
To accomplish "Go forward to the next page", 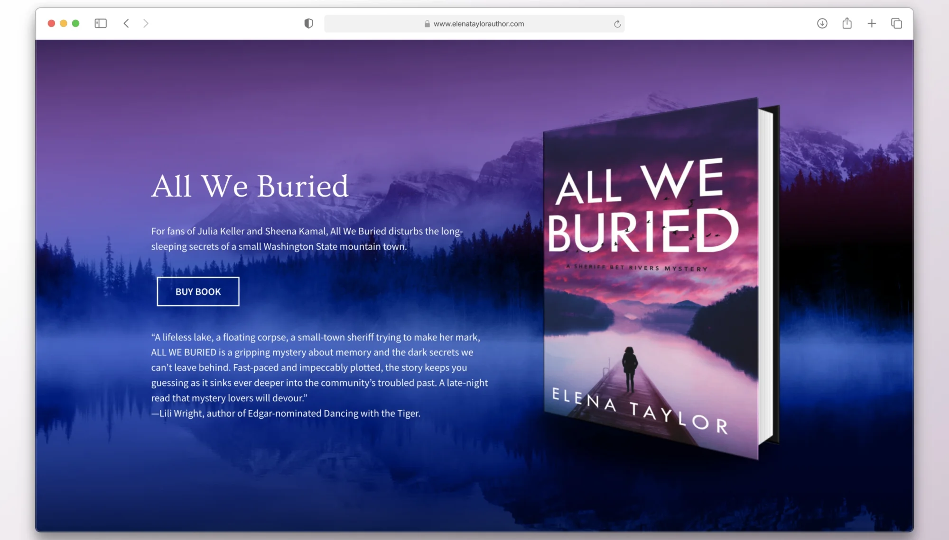I will 146,23.
